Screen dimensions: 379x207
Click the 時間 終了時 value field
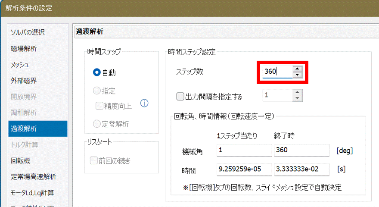click(301, 169)
